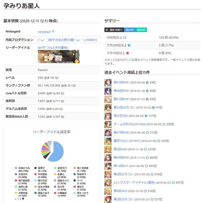This screenshot has width=202, height=203.
Task: Open 第46回PMF event link
Action: click(x=121, y=91)
